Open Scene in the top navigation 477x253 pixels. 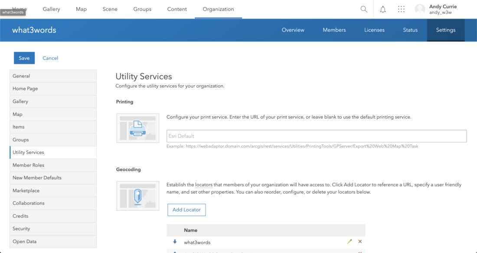110,9
